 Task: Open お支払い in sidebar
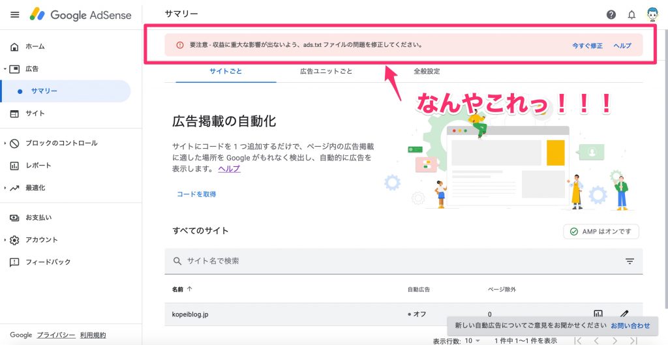(x=38, y=218)
